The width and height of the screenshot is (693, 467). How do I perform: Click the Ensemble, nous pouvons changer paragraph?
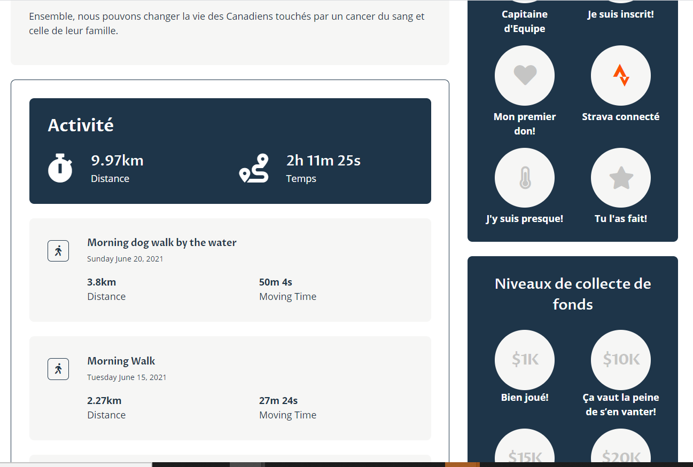coord(227,23)
